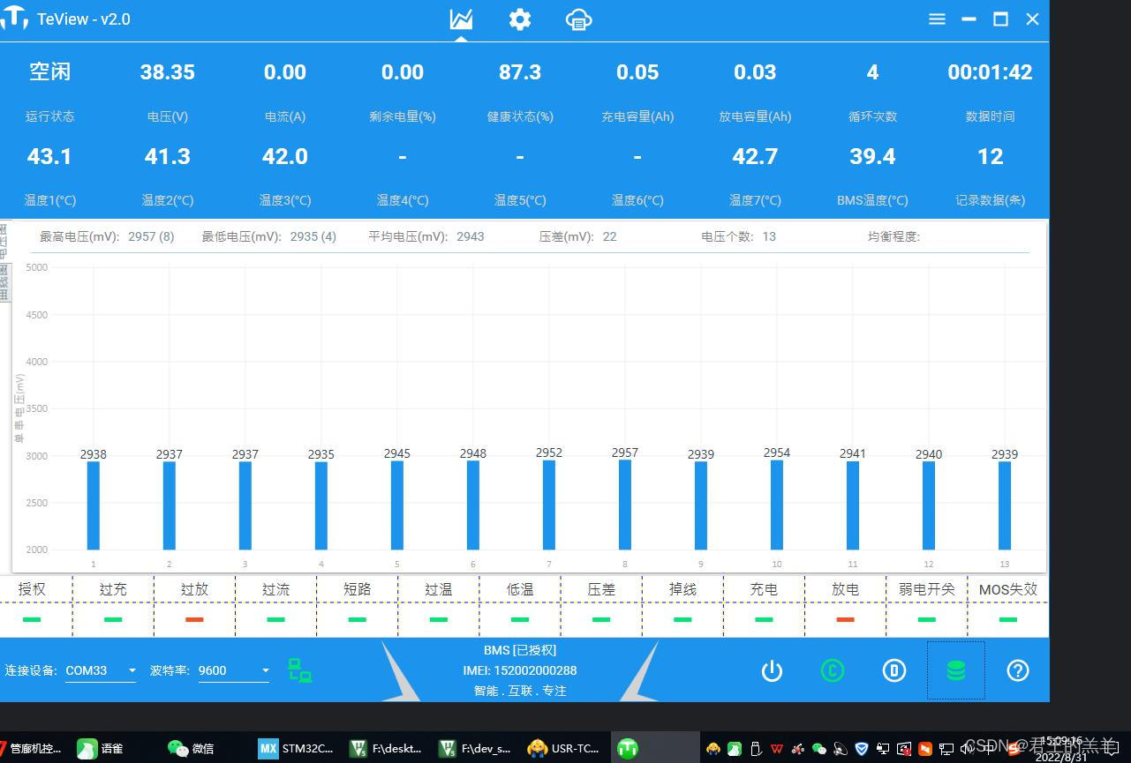The image size is (1131, 763).
Task: Click the 授权 status indicator
Action: coord(32,619)
